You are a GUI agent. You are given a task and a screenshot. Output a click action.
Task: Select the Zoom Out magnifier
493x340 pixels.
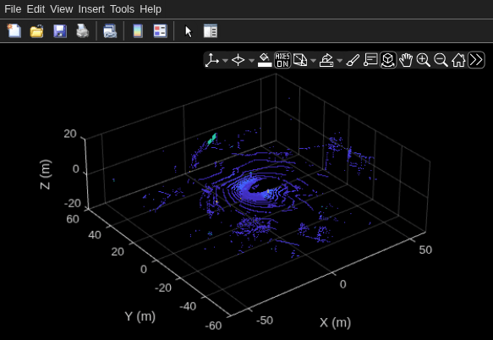coord(441,60)
